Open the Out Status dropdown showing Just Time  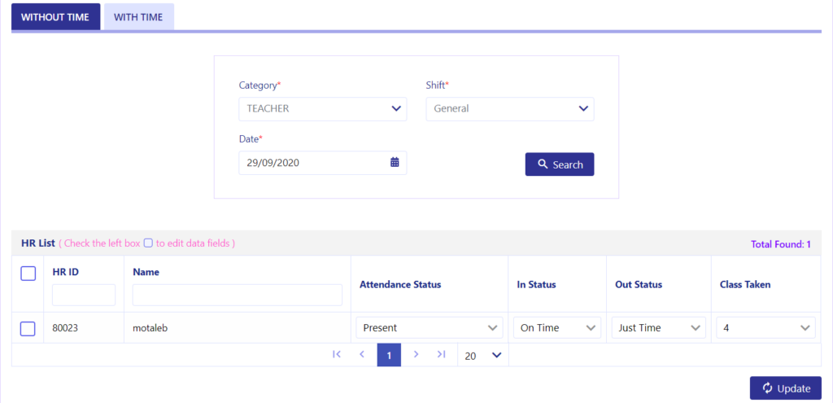tap(658, 327)
